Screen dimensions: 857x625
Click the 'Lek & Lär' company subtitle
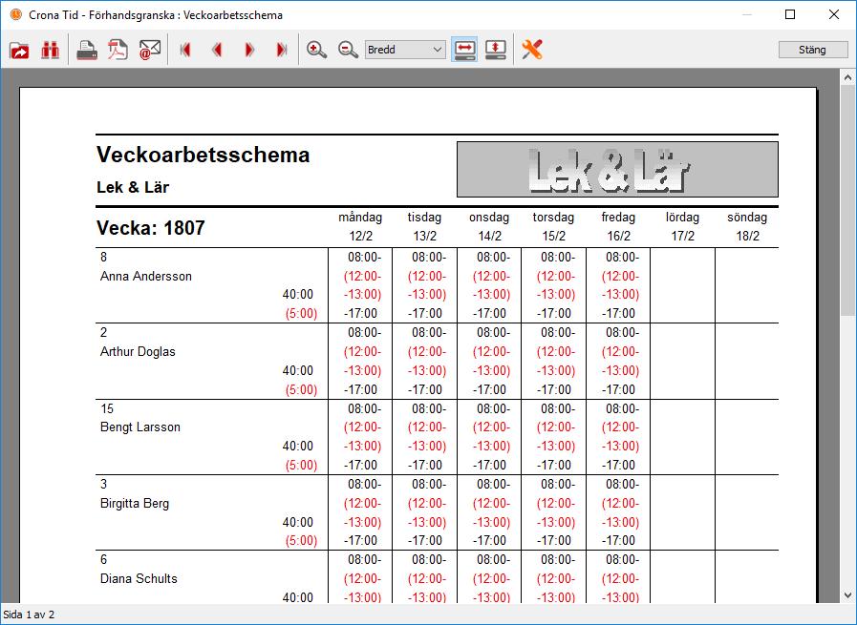133,187
